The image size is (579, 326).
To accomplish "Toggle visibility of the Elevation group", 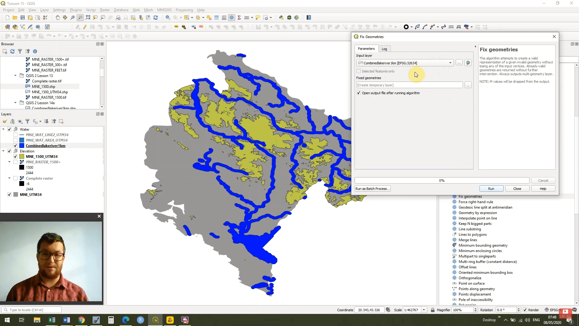I will (x=9, y=151).
